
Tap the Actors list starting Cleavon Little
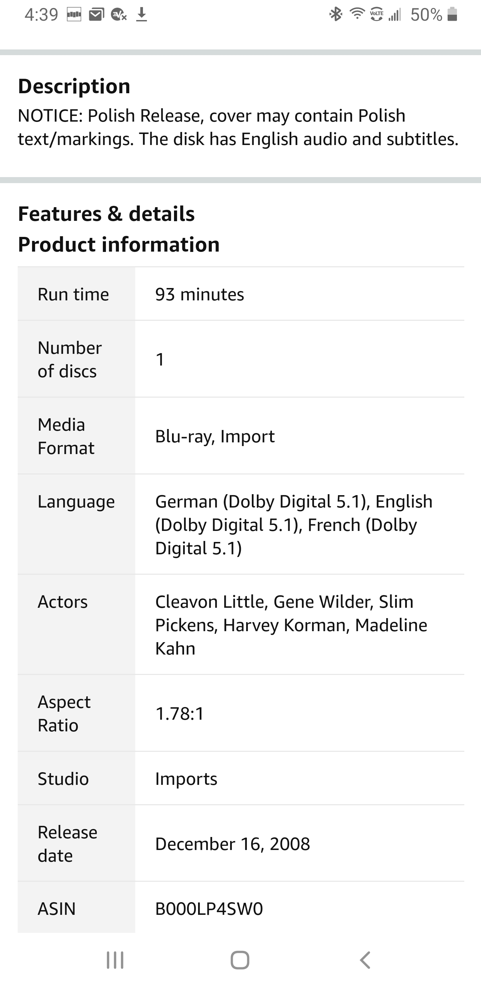coord(291,625)
